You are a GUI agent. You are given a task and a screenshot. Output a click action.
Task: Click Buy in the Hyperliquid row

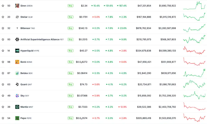(x=70, y=51)
